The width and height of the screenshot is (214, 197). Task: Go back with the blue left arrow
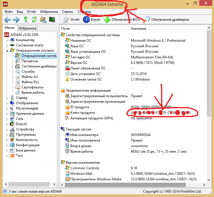point(7,20)
